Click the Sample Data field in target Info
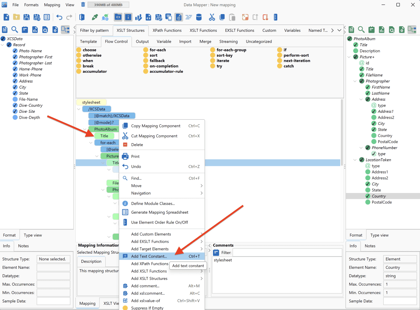 400,301
